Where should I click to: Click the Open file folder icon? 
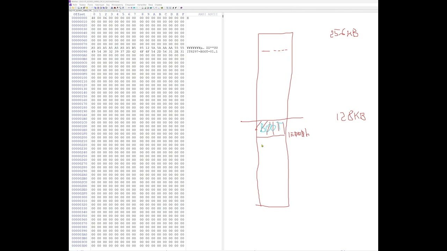point(73,8)
